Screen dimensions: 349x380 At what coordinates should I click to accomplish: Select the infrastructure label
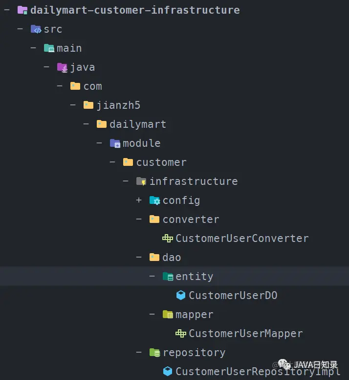(194, 181)
